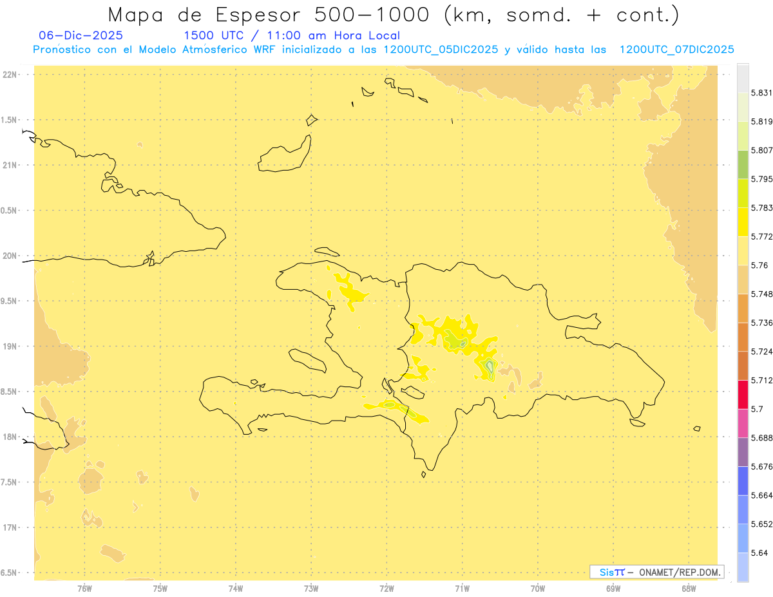Click the 'Sis - ONAMET/REP.DOM.' credit box

(x=657, y=572)
